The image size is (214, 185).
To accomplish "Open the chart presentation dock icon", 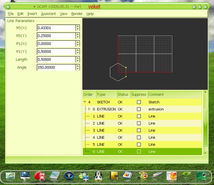I will click(x=128, y=175).
